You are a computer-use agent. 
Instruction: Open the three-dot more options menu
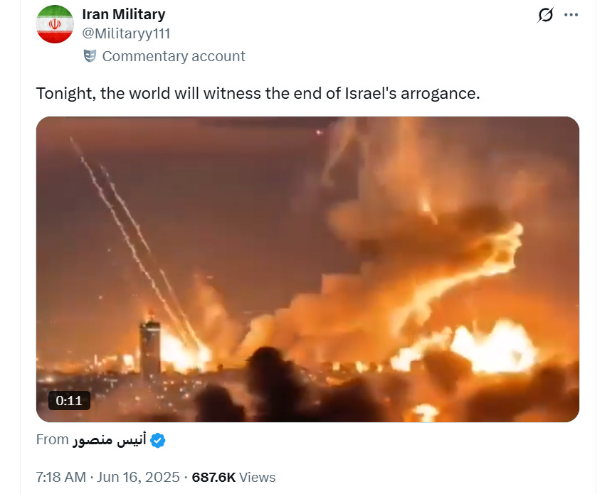[571, 15]
